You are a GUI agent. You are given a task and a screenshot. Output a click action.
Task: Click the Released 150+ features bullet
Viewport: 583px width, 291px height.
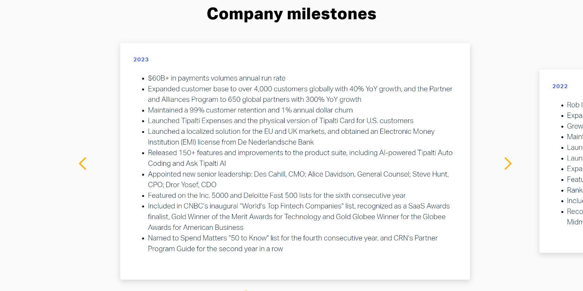tap(300, 158)
